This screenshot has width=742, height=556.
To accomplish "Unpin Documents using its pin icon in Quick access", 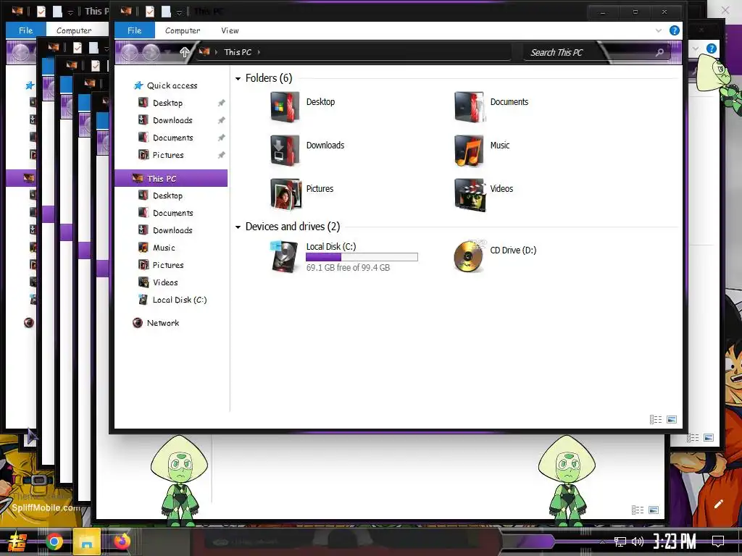I will [x=221, y=138].
